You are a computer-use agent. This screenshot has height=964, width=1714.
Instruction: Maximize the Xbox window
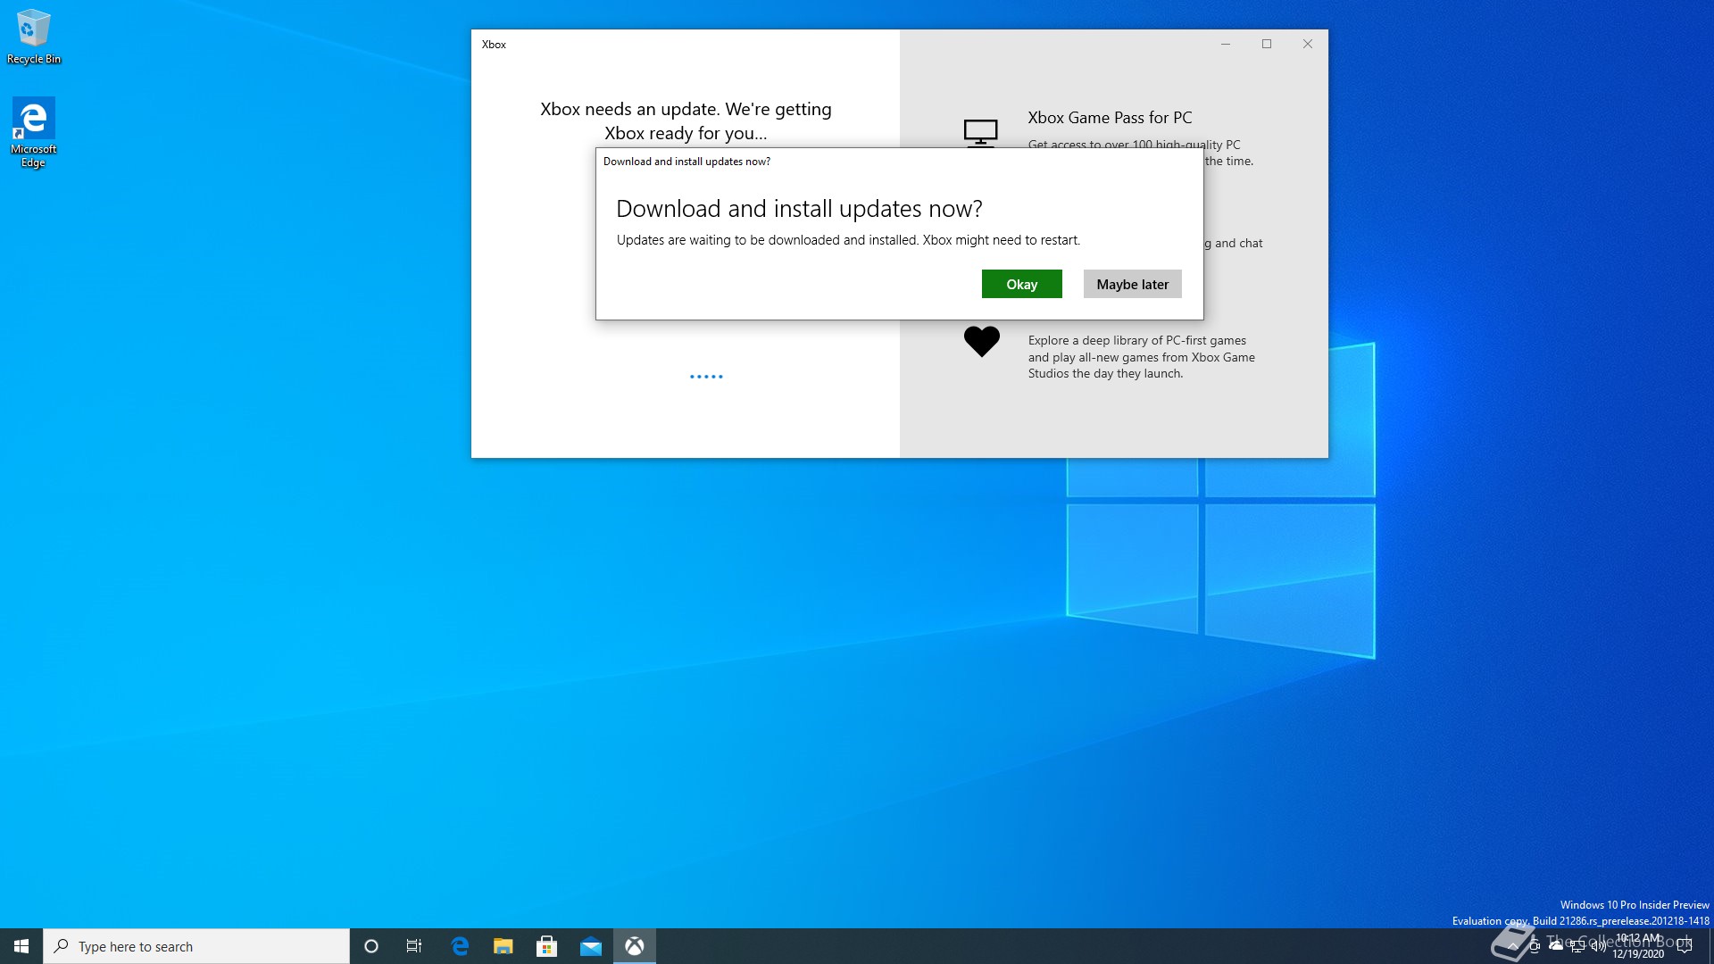[x=1266, y=44]
